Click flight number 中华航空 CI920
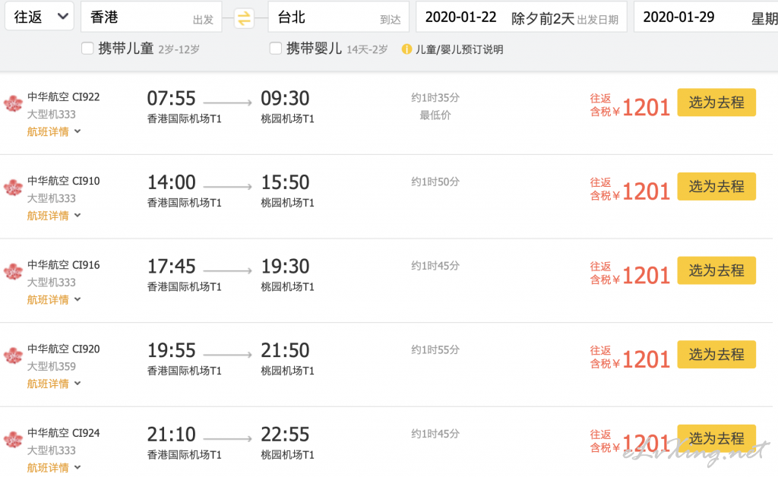This screenshot has width=778, height=477. pos(64,349)
